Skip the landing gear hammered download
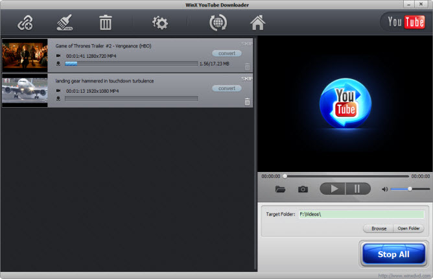433x279 pixels. [246, 79]
